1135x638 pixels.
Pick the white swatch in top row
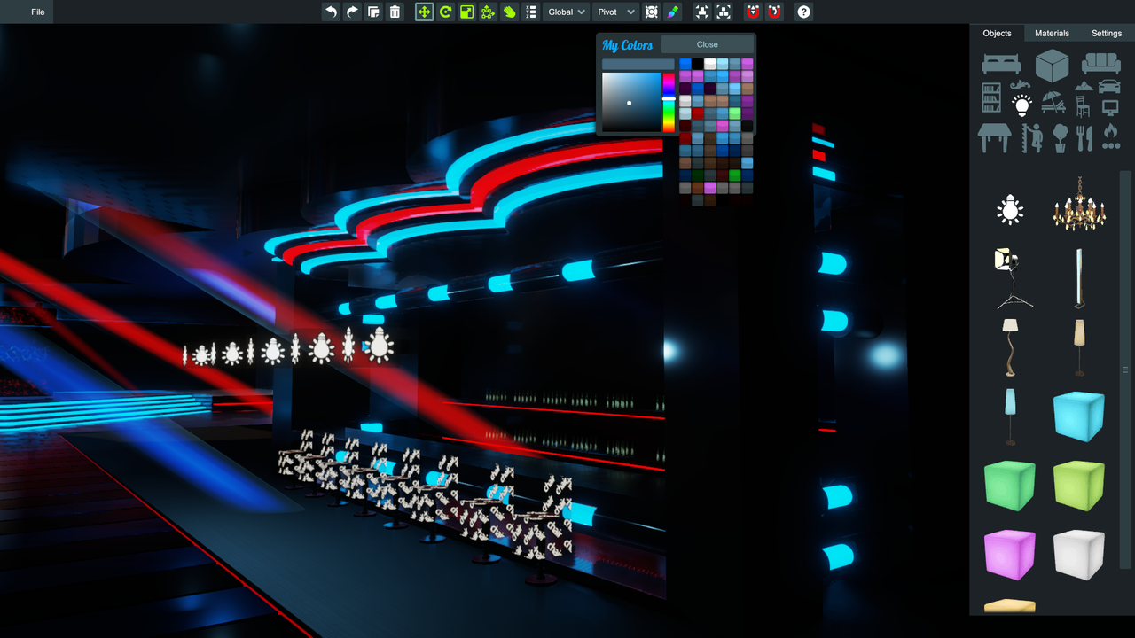[710, 64]
